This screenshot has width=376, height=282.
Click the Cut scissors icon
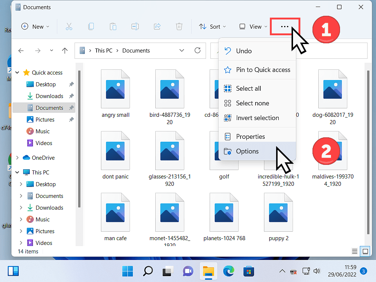(x=69, y=27)
